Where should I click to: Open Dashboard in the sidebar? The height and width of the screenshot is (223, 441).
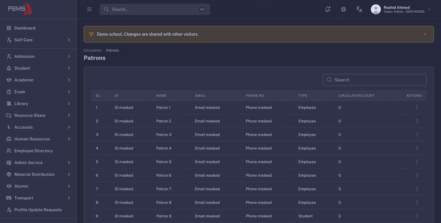pyautogui.click(x=38, y=28)
